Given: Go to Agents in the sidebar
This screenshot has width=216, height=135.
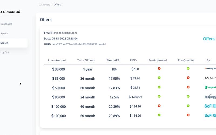Looking at the screenshot, I should 4,33.
